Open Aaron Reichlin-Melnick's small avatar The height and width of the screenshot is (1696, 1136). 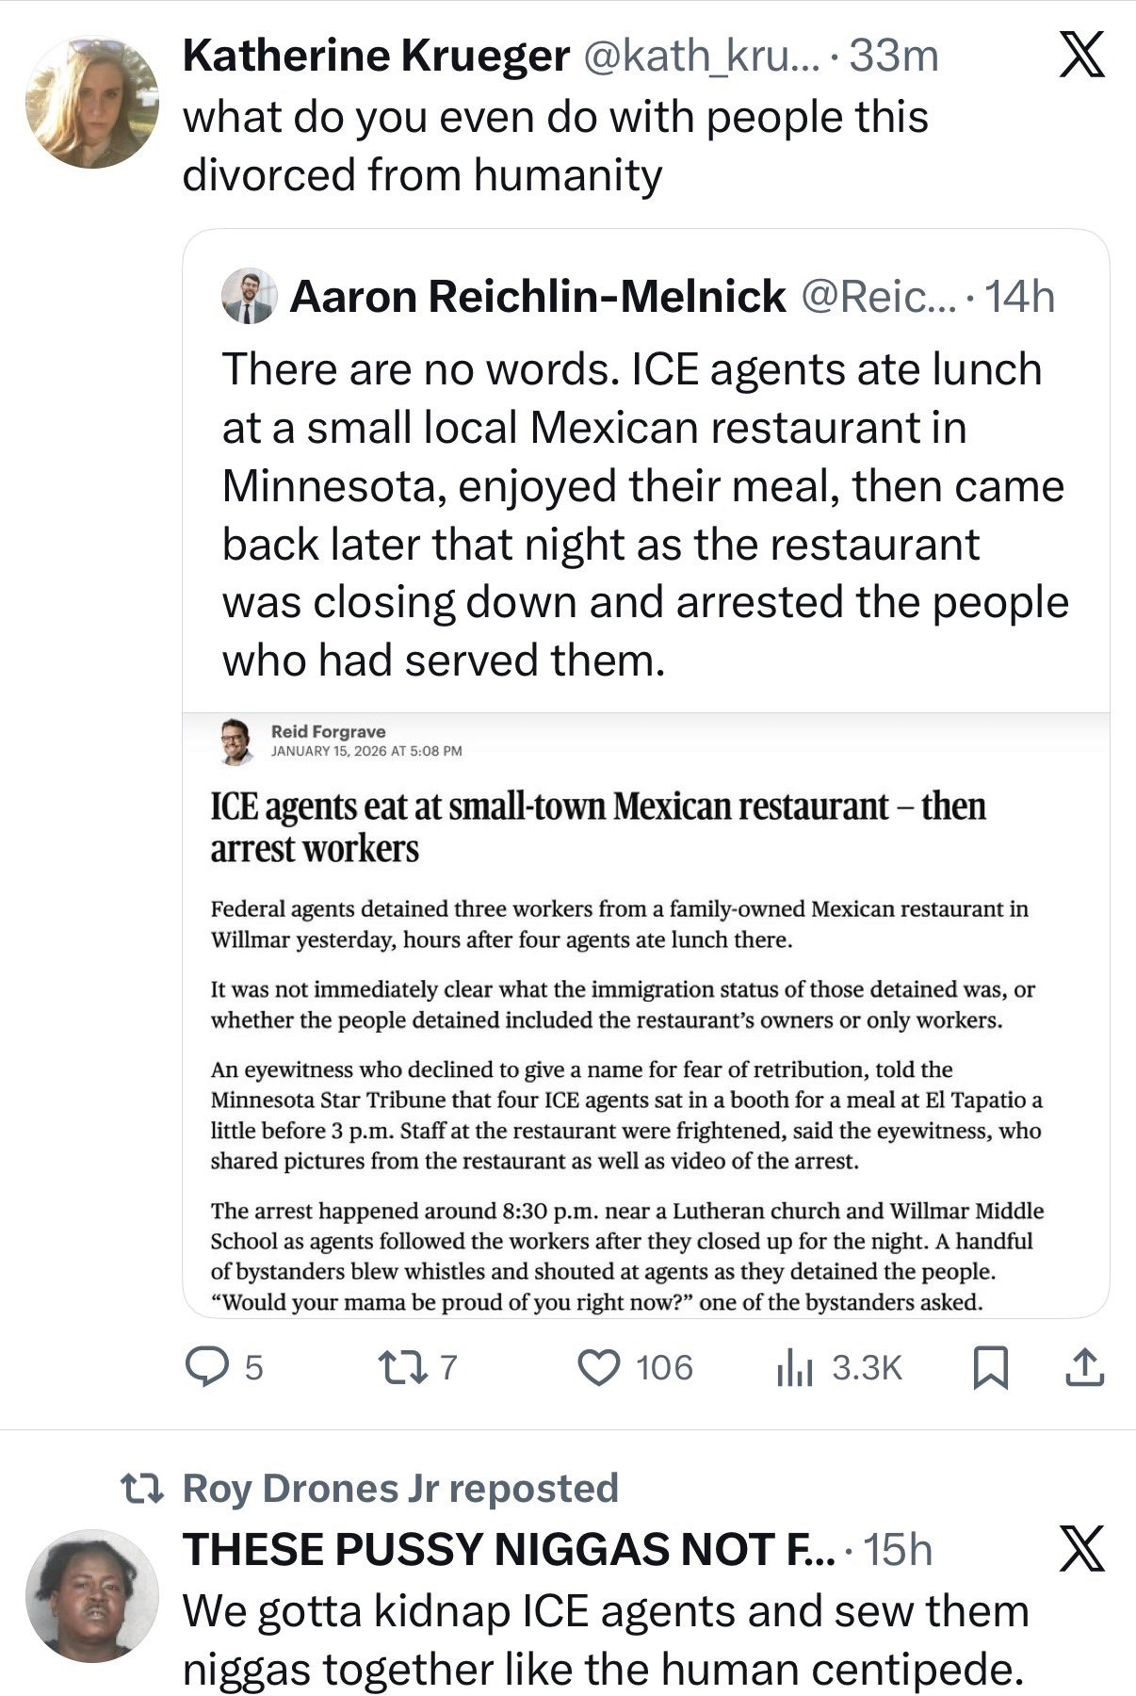[x=250, y=297]
